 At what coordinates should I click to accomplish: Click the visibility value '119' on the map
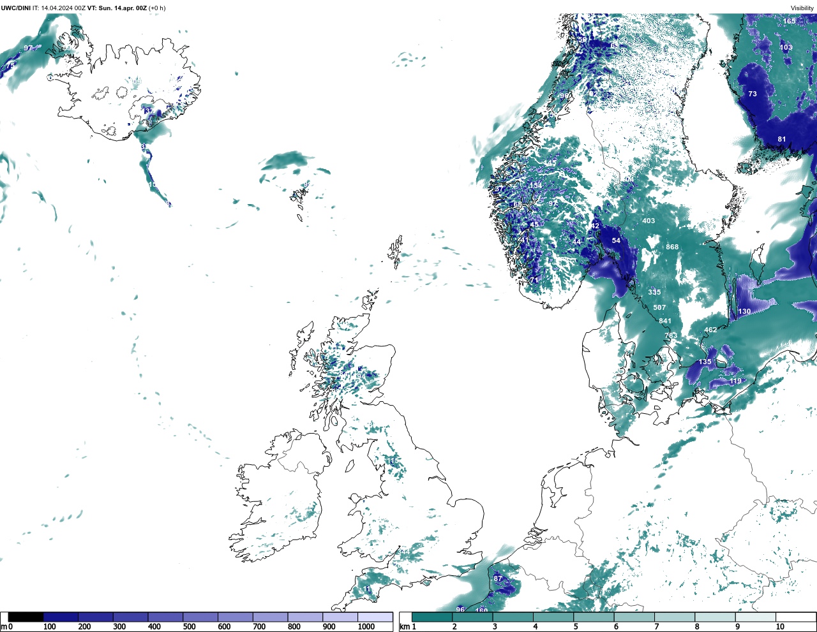(735, 381)
